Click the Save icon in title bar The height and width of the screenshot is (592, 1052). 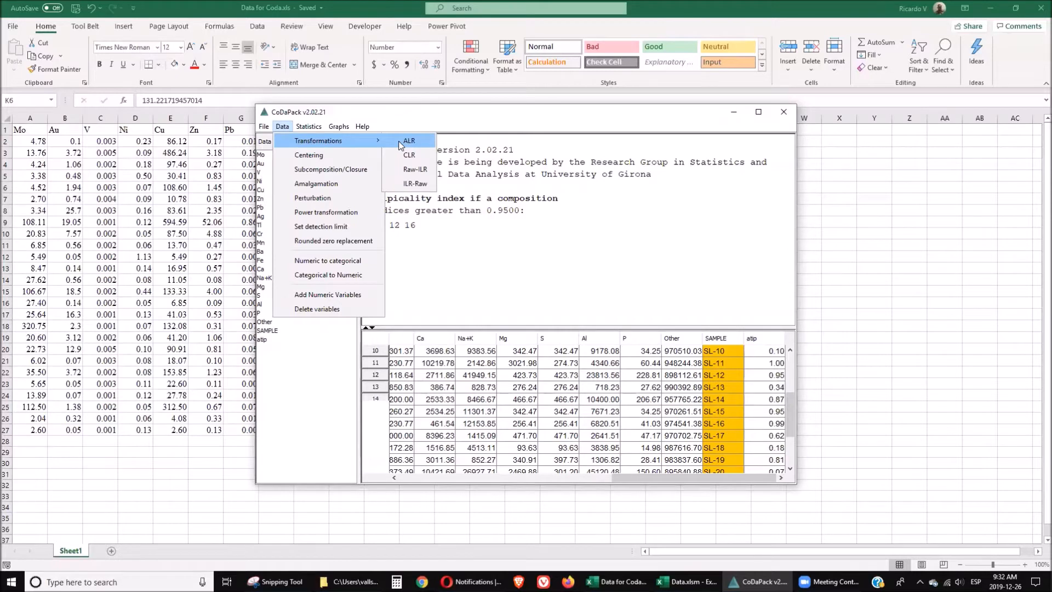tap(76, 8)
